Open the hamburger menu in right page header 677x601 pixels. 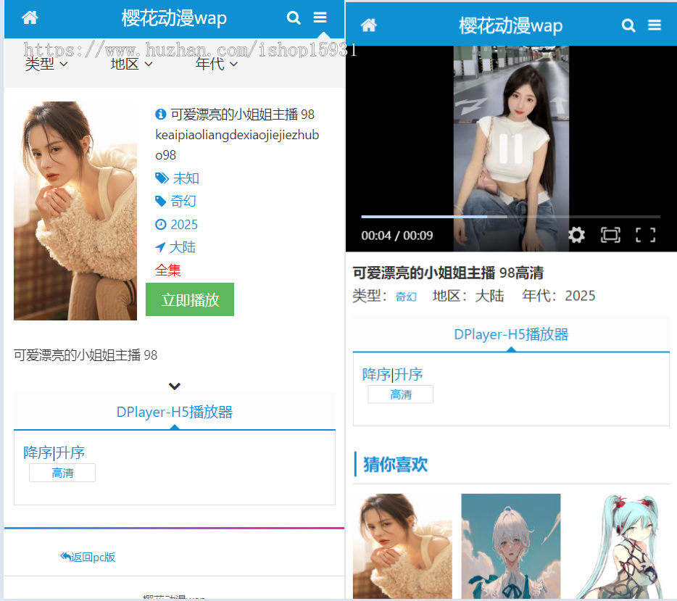(655, 25)
